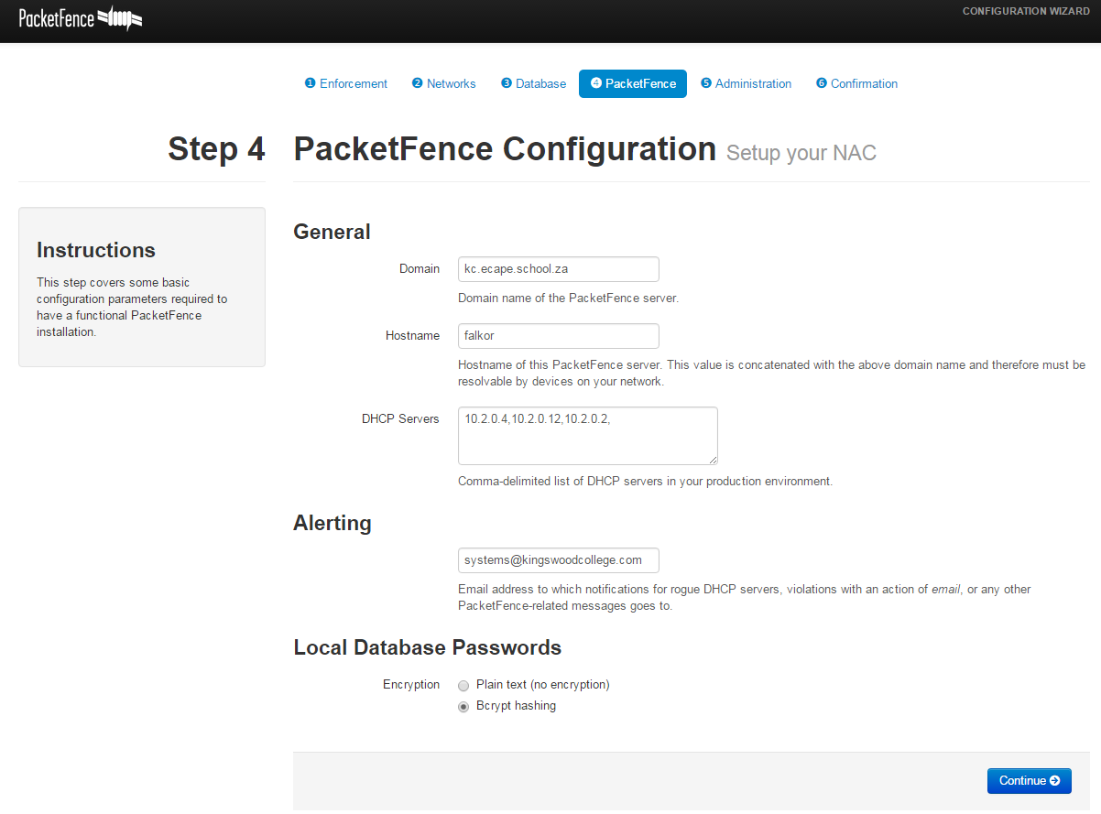Click inside the Domain input field

pyautogui.click(x=558, y=269)
